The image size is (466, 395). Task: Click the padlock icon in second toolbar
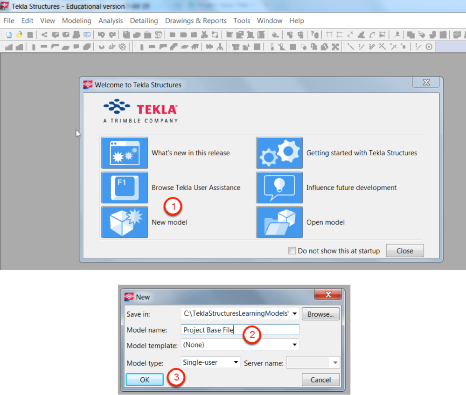(x=325, y=47)
